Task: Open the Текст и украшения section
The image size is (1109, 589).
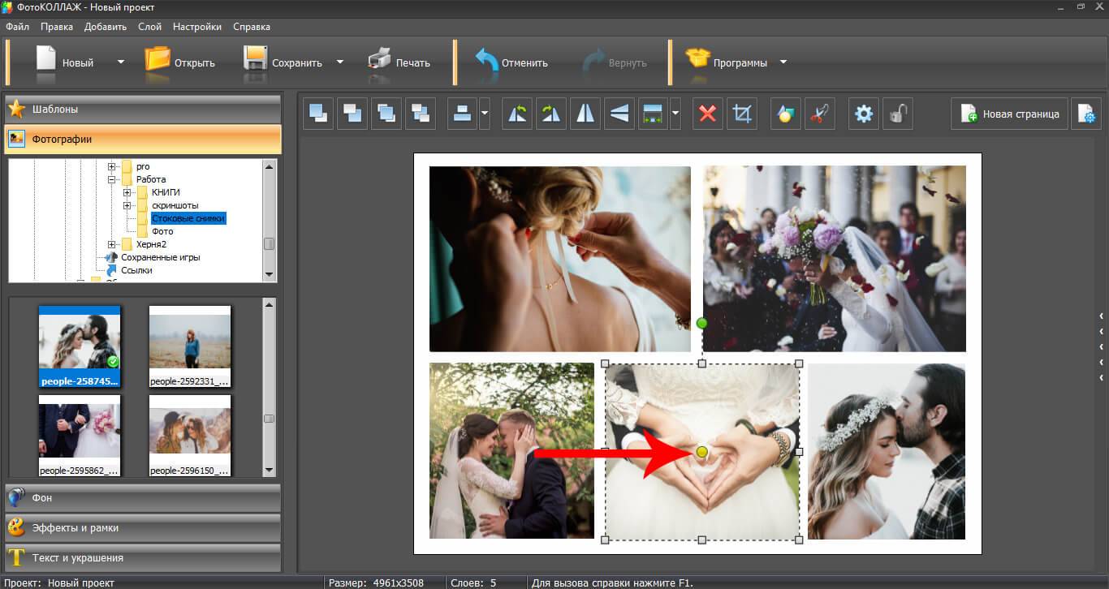Action: (143, 558)
